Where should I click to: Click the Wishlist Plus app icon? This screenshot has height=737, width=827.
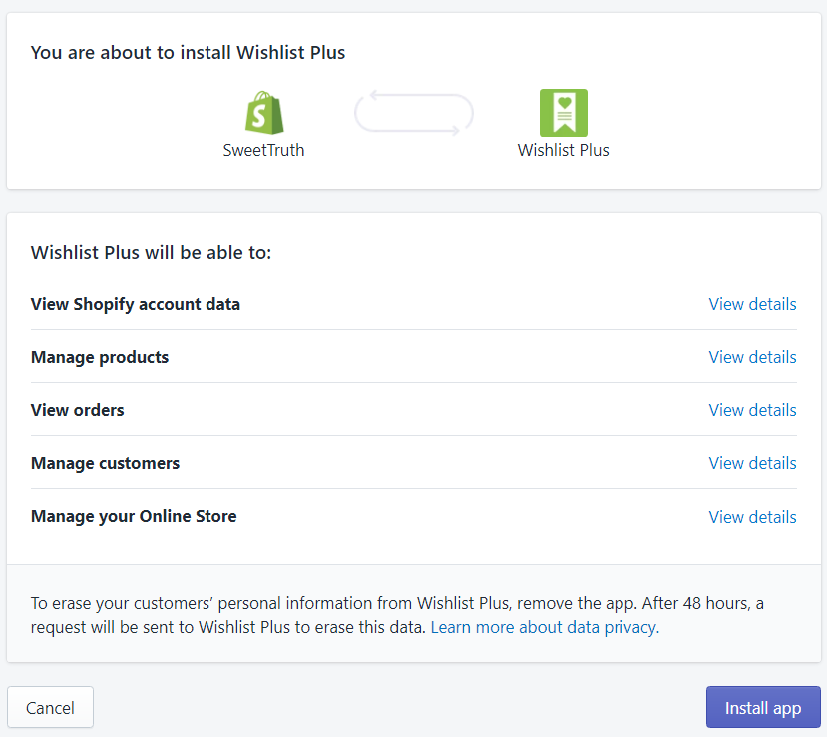tap(564, 113)
